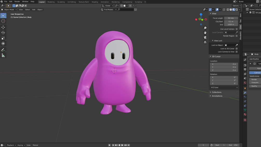Open Render properties tab icon
The width and height of the screenshot is (261, 147).
245,65
